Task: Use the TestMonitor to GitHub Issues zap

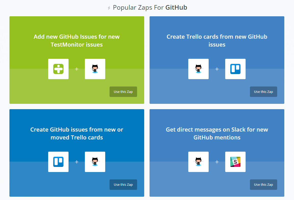Action: (123, 92)
